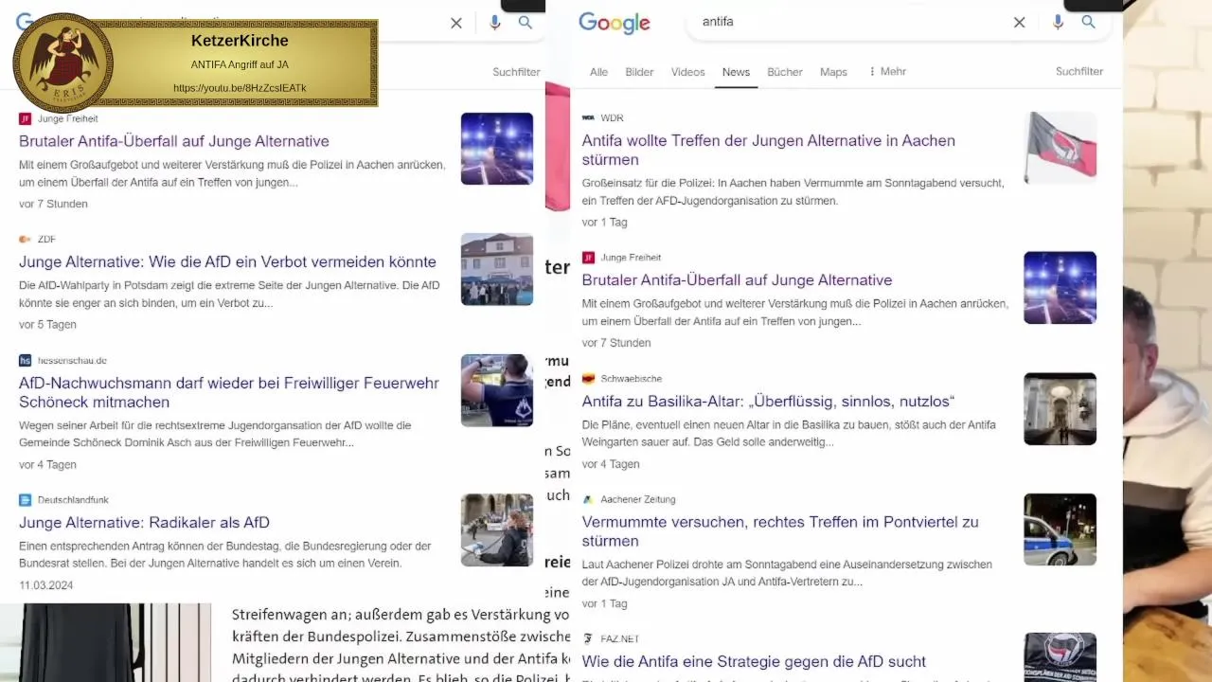This screenshot has width=1212, height=682.
Task: Clear the 'antifa' search with X icon
Action: point(1019,22)
